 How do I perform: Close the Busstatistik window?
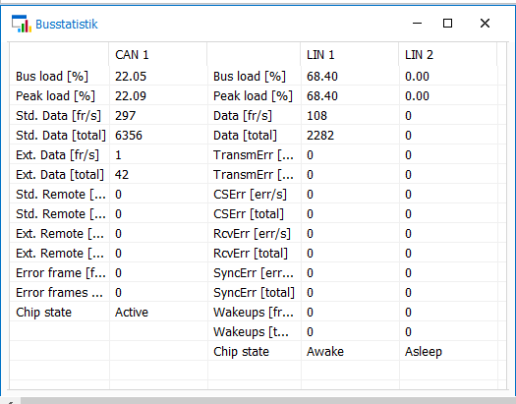485,24
